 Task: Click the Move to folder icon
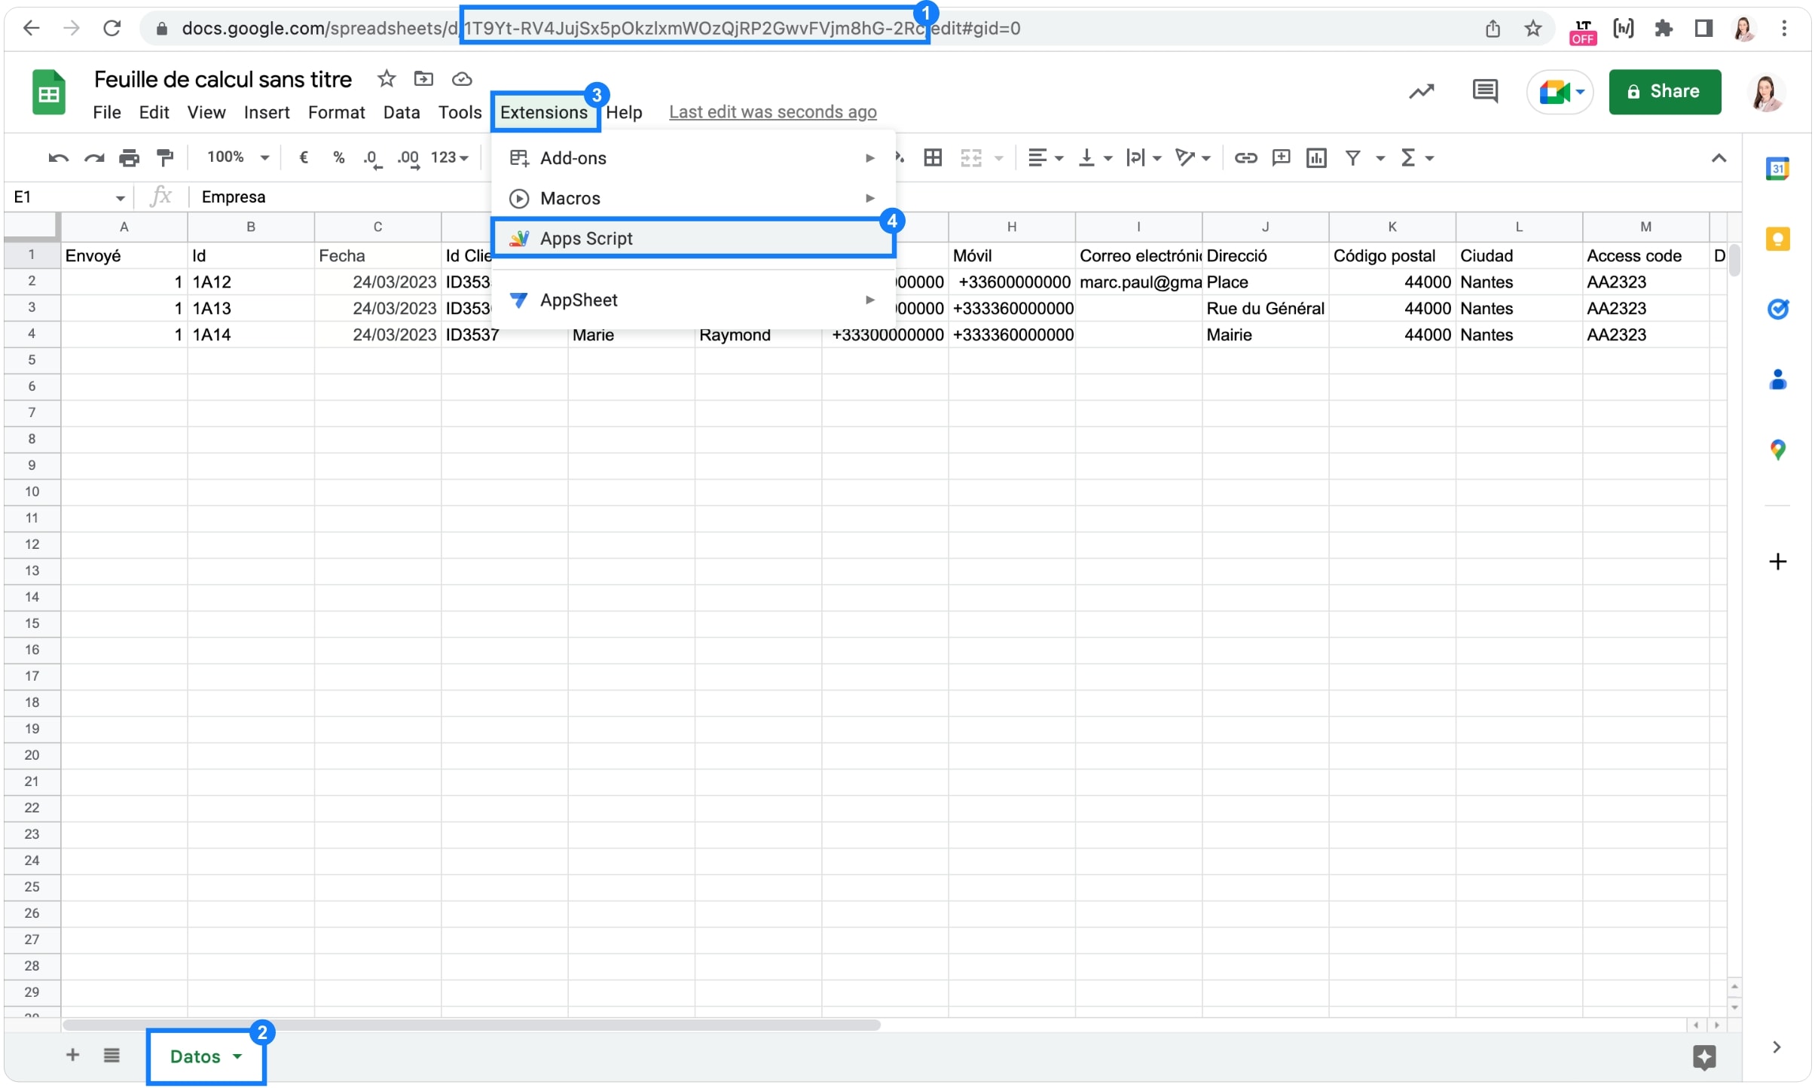pyautogui.click(x=423, y=78)
